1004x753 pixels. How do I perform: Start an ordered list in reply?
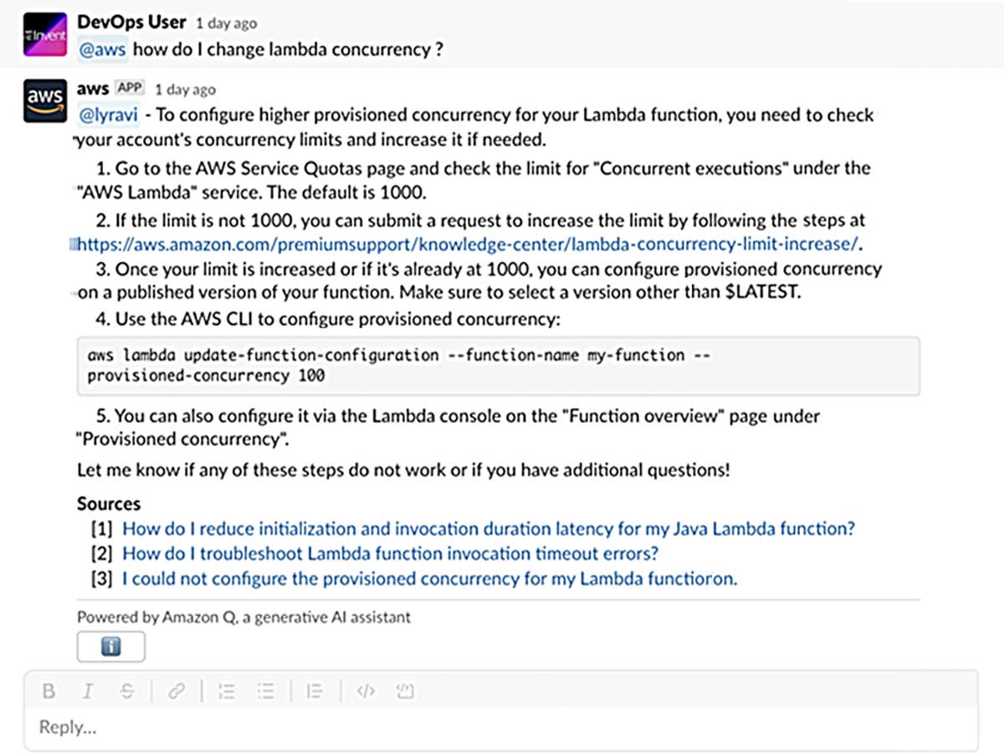point(226,691)
